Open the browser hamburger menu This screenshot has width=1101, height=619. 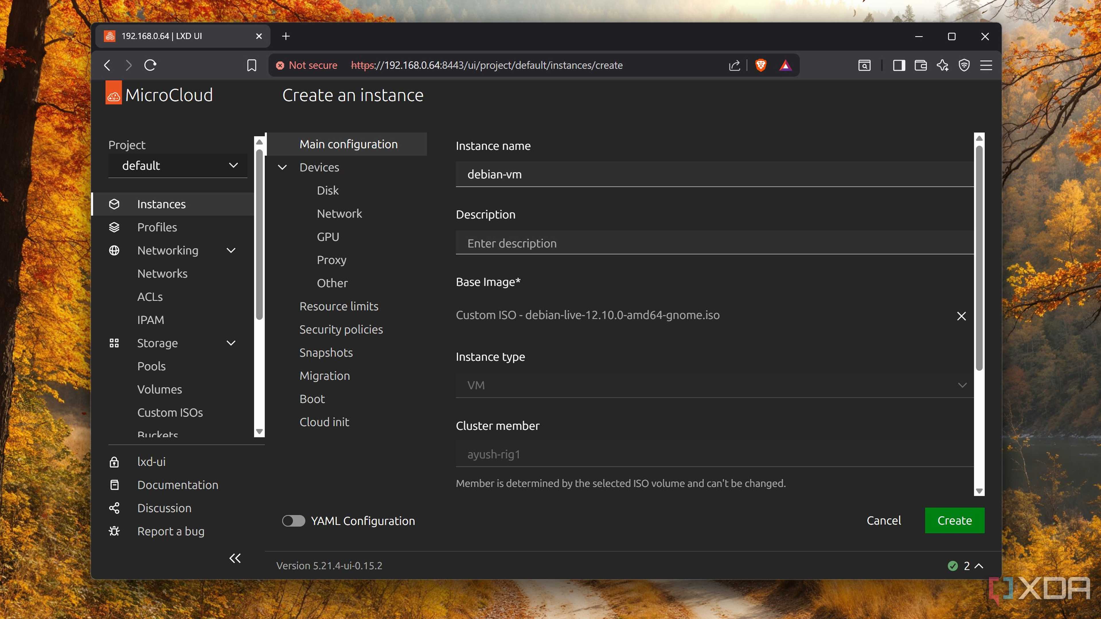pos(986,65)
